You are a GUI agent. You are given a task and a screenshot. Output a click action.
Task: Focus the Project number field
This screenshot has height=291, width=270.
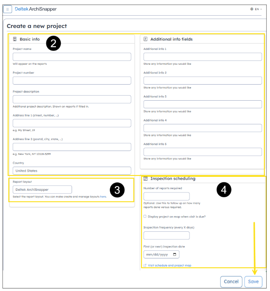[x=72, y=80]
